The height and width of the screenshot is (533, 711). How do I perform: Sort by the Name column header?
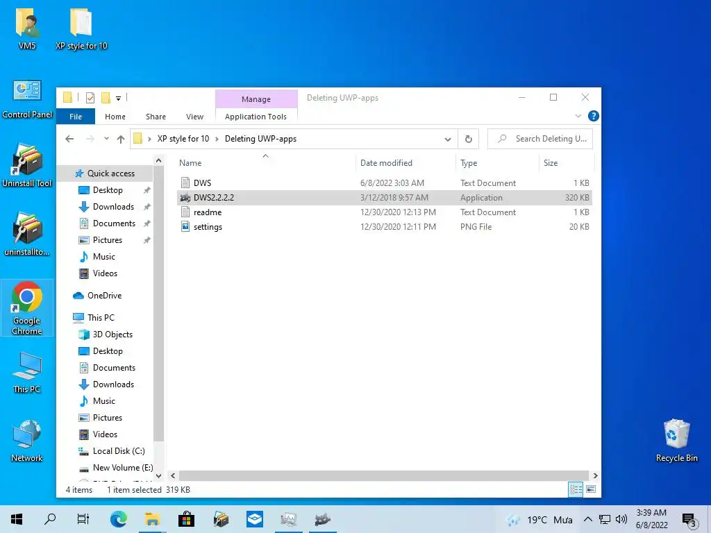pyautogui.click(x=266, y=162)
